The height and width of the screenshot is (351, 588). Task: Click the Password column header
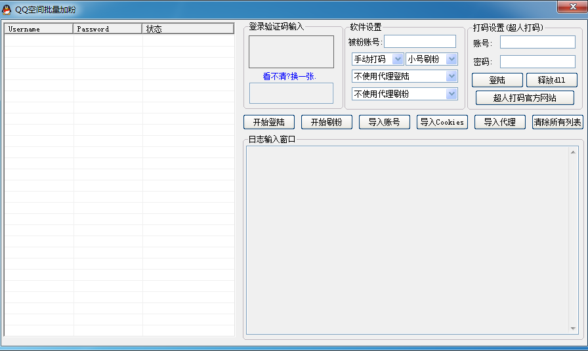pyautogui.click(x=108, y=29)
